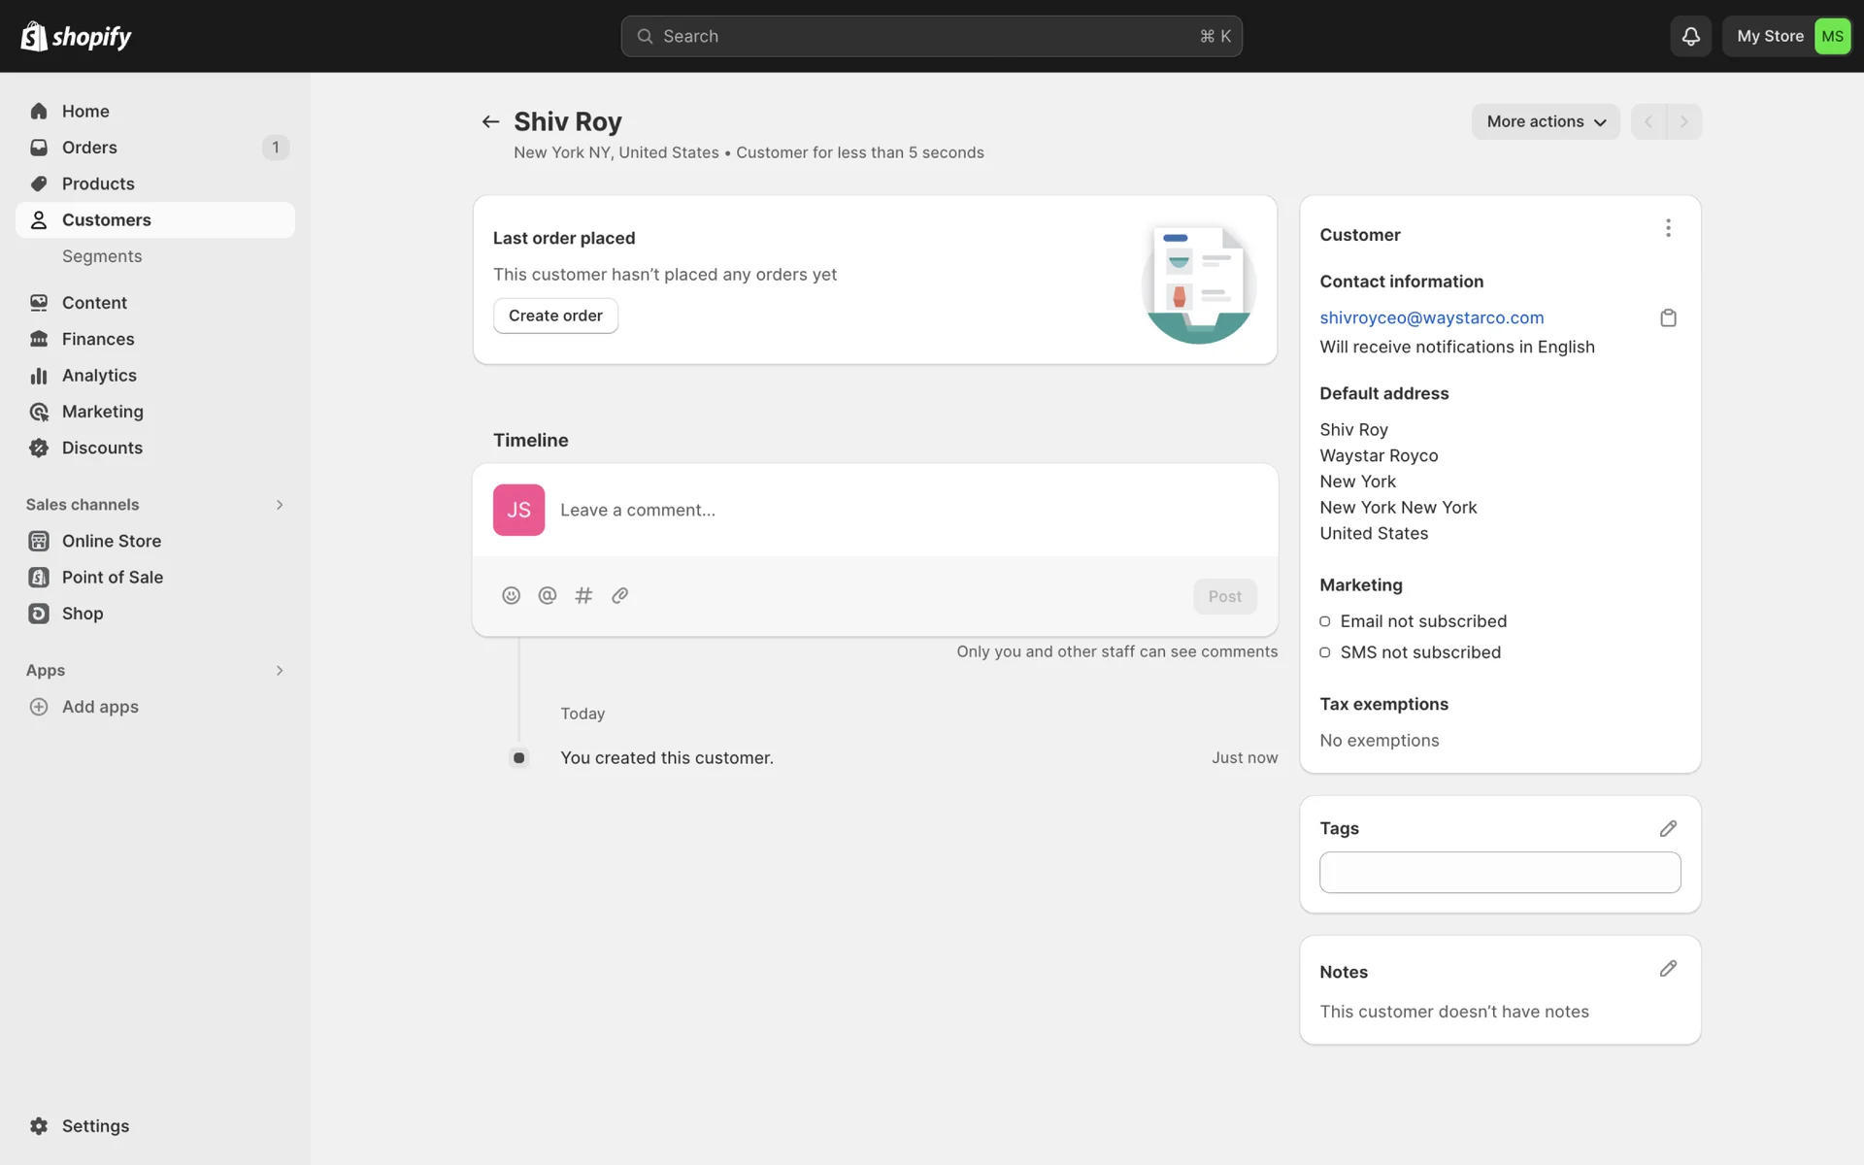Click the mention (@) icon in comment box
The width and height of the screenshot is (1864, 1165).
(548, 595)
